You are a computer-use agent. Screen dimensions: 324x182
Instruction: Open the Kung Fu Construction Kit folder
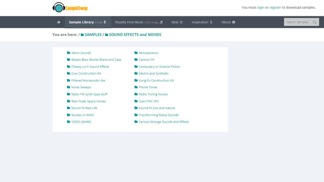[156, 80]
